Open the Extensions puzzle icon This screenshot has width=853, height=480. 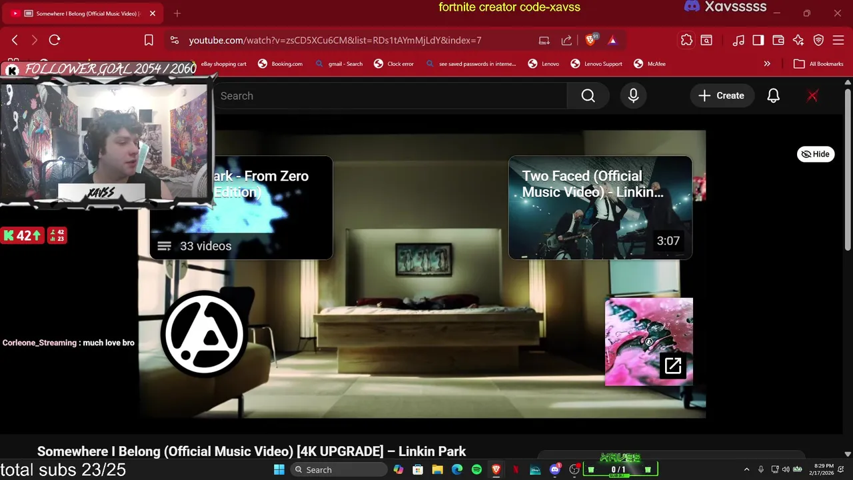pos(686,40)
